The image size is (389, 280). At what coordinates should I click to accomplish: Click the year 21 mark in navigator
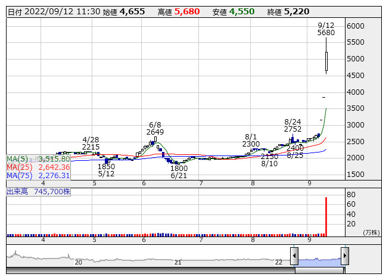(x=178, y=262)
